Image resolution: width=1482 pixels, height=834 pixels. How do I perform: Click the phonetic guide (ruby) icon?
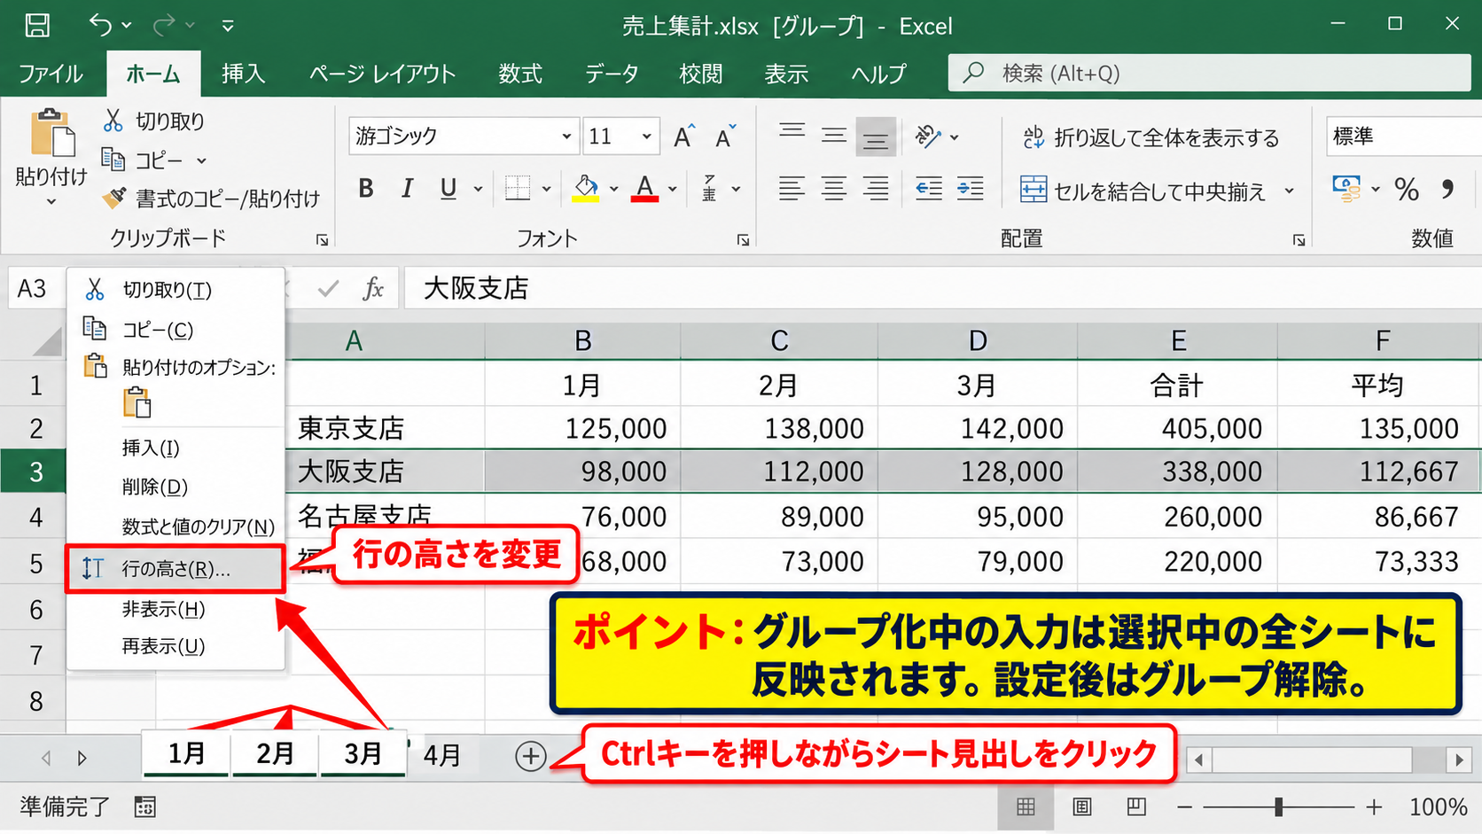coord(709,188)
